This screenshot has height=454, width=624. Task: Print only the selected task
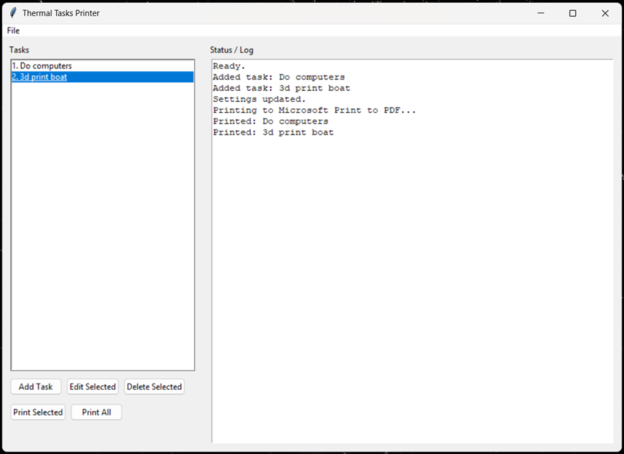coord(38,413)
